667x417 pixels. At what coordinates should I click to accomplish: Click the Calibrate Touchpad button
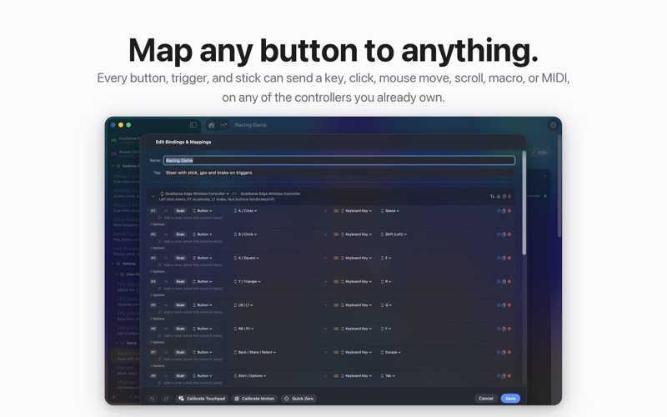pyautogui.click(x=202, y=399)
